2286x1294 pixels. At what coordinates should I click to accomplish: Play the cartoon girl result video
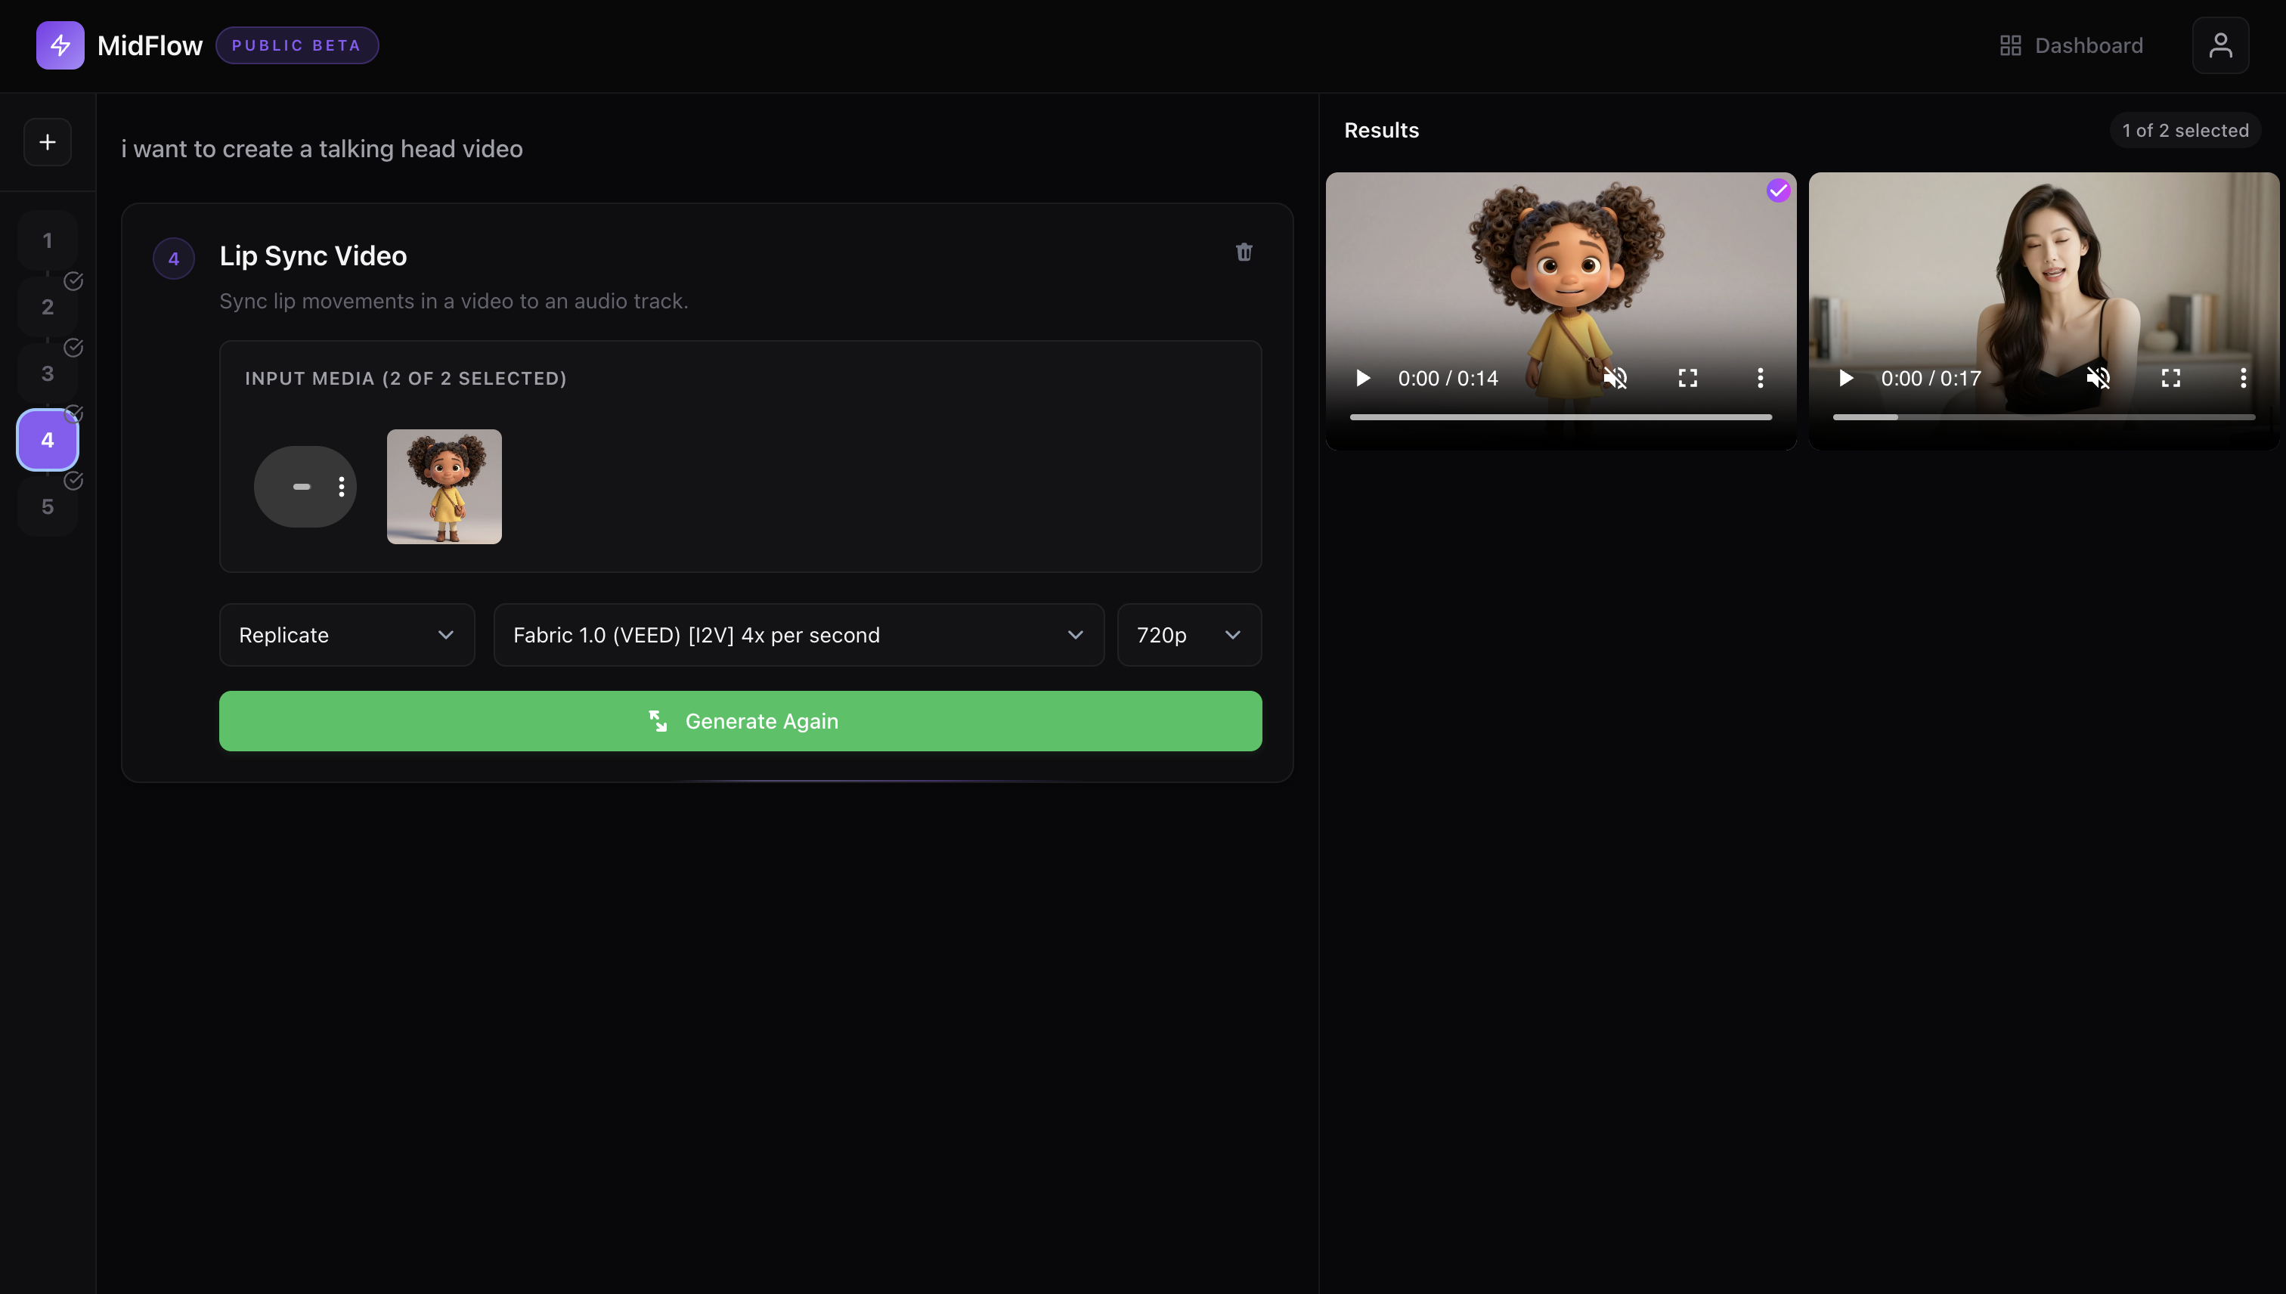point(1362,379)
